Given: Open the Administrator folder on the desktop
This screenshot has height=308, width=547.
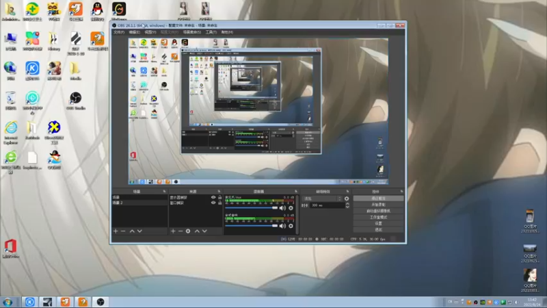Looking at the screenshot, I should pos(11,11).
